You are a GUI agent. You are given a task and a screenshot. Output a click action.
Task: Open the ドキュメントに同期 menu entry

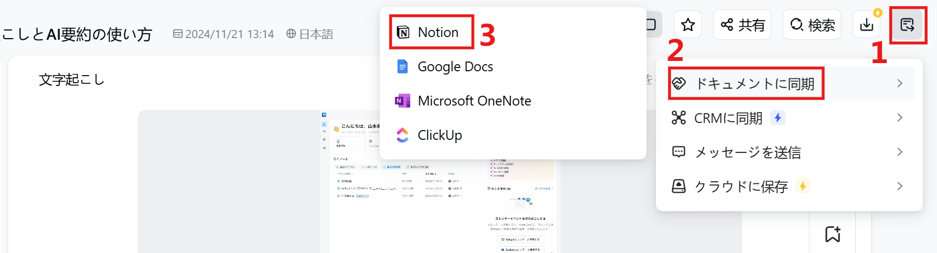tap(789, 84)
